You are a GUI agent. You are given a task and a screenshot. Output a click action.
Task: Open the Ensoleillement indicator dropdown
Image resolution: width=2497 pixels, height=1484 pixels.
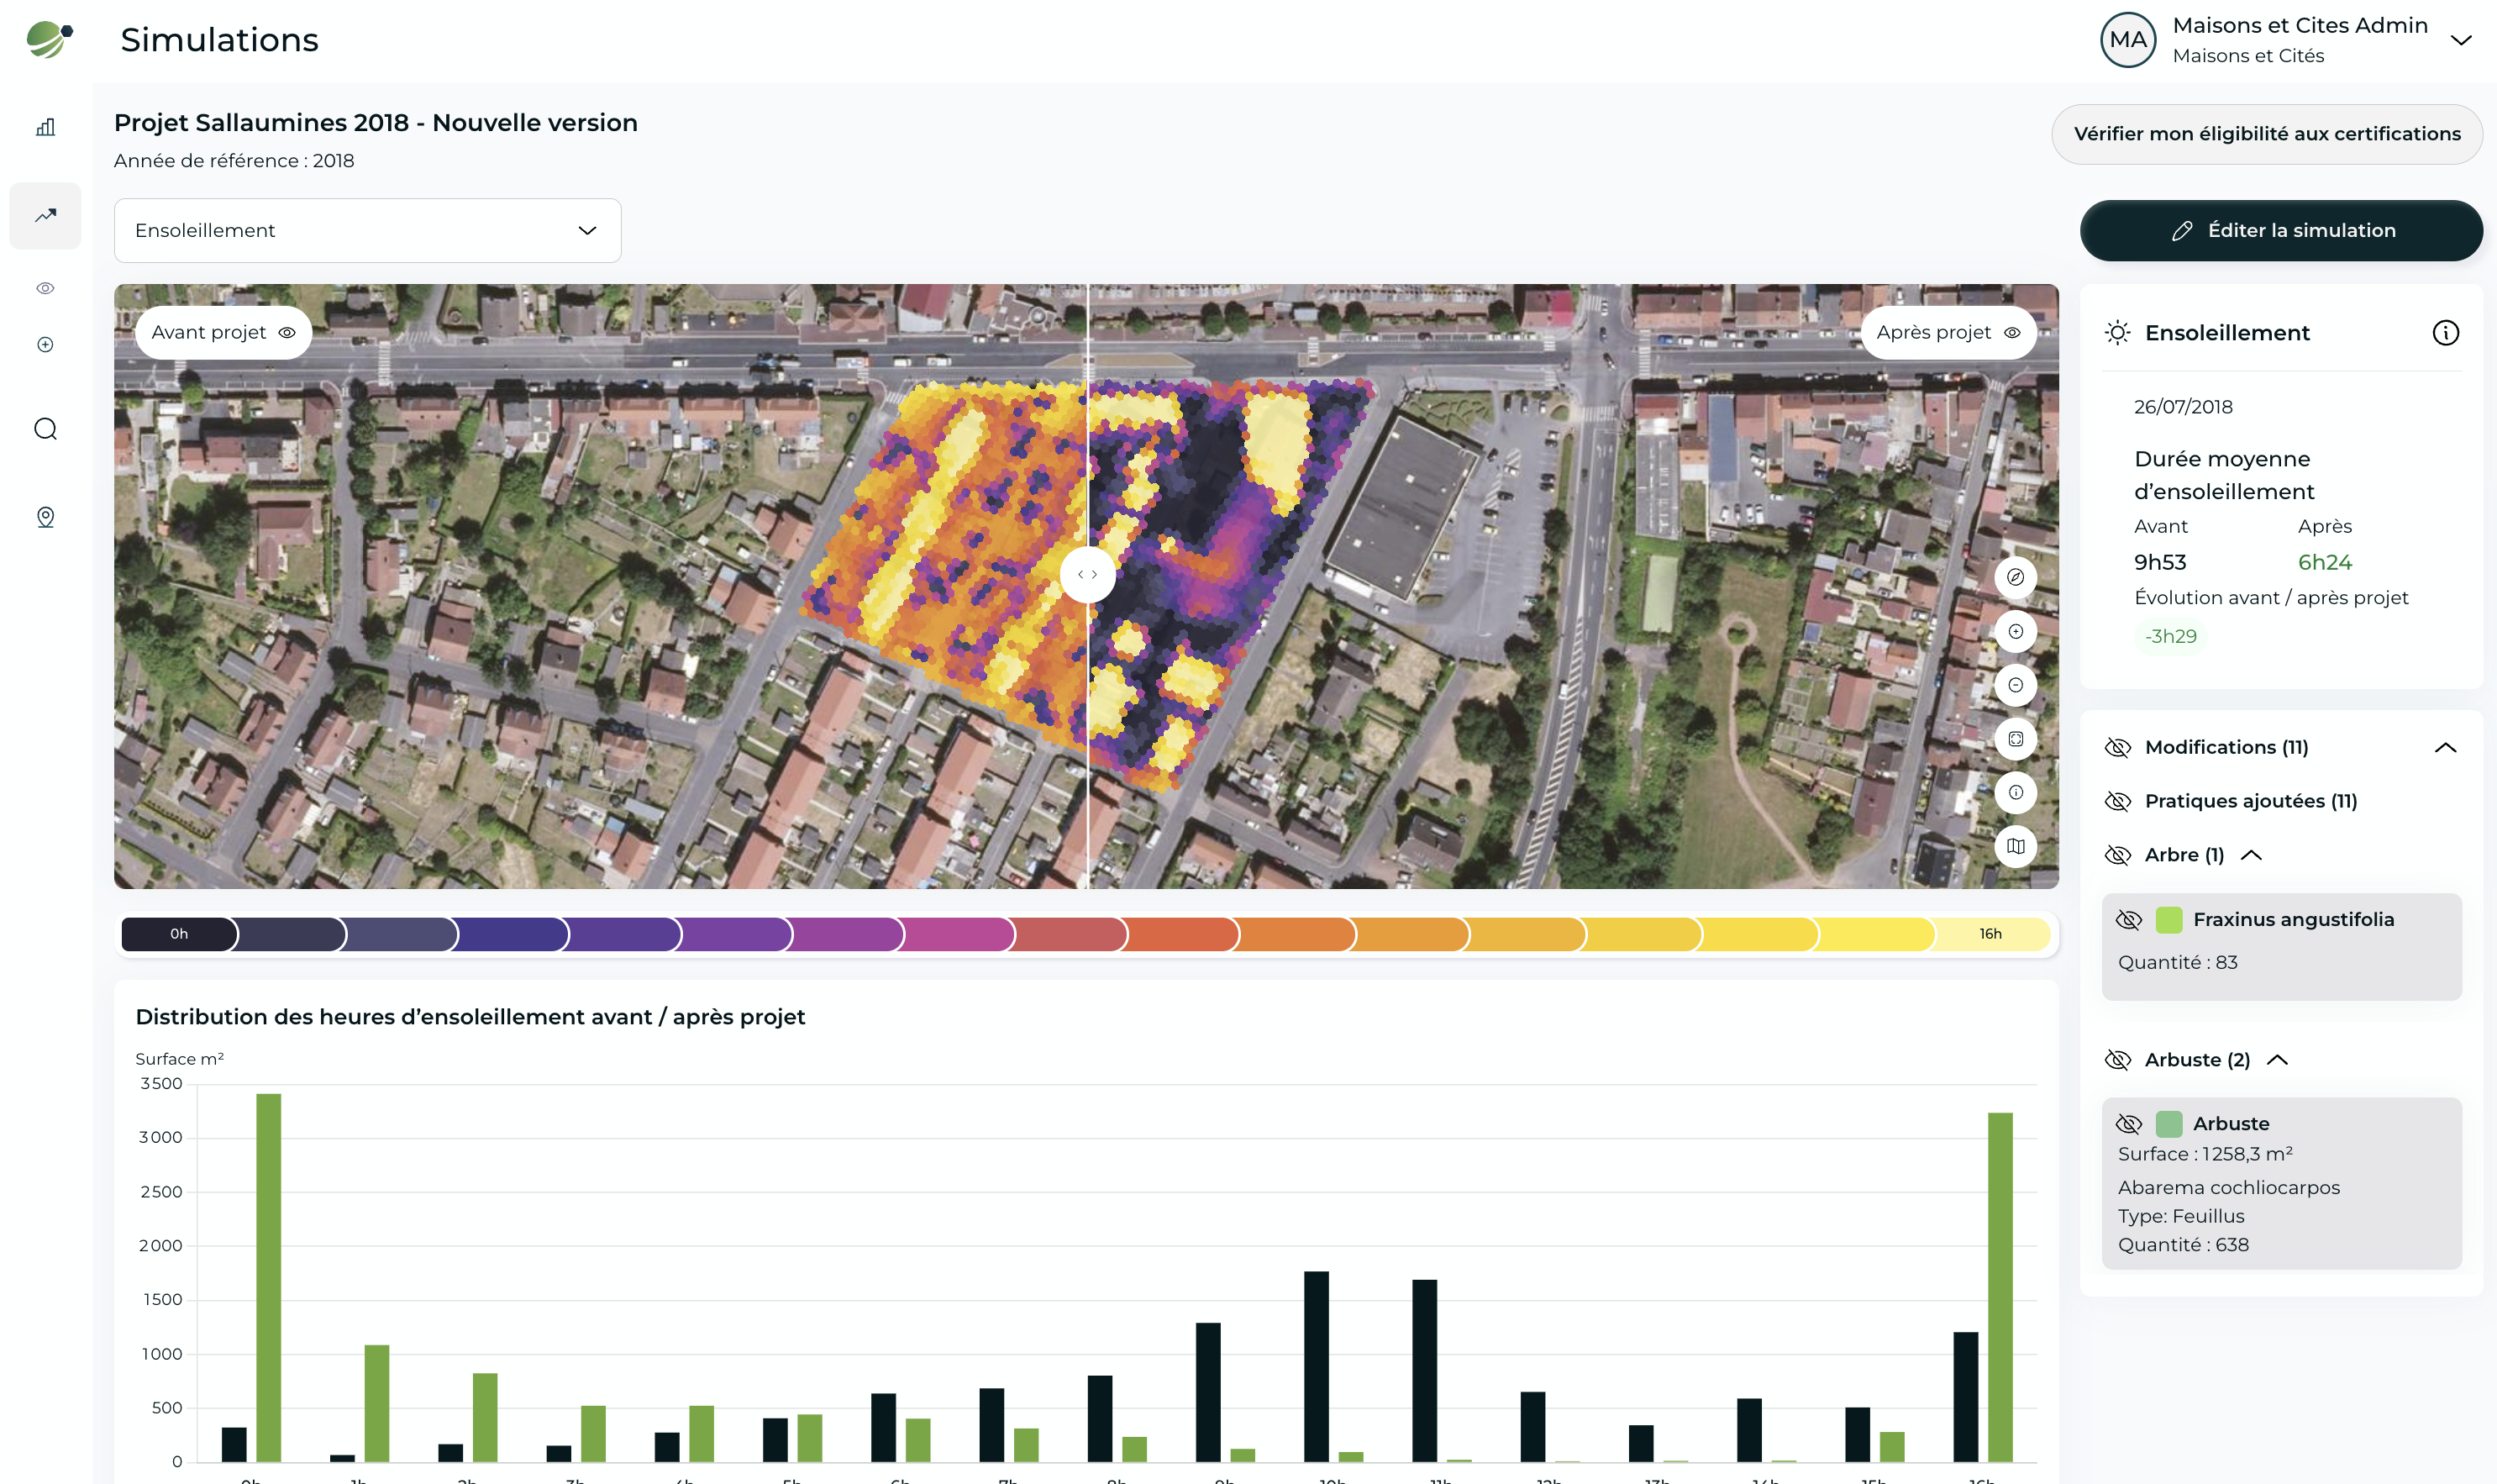[x=368, y=231]
